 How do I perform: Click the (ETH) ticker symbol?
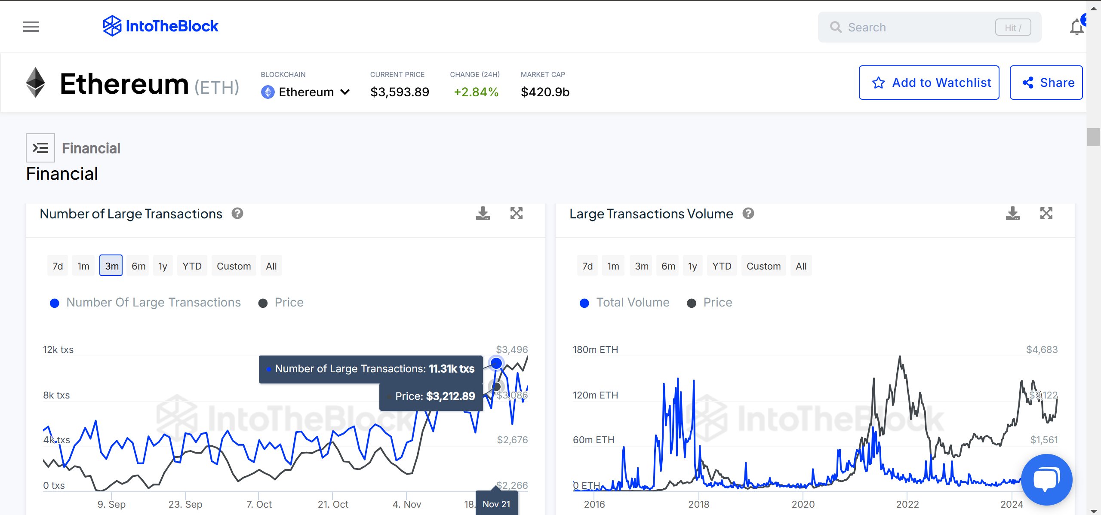pos(217,87)
